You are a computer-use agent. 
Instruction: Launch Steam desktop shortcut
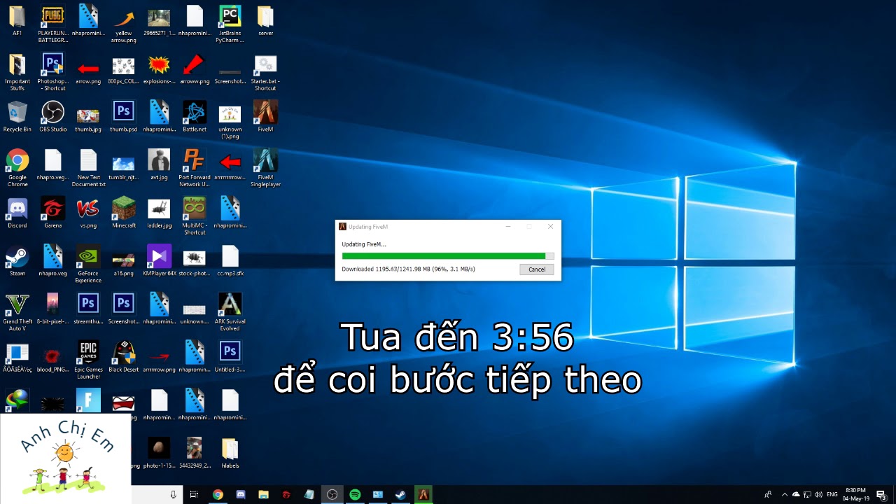pyautogui.click(x=17, y=260)
